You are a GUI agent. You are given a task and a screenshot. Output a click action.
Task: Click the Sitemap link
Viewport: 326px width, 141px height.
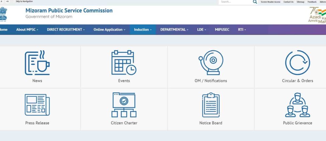click(x=301, y=2)
